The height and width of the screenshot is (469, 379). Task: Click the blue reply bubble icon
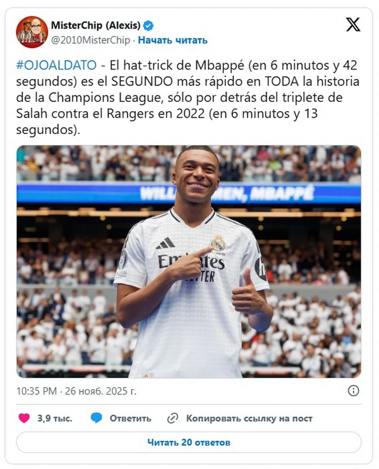[x=96, y=418]
